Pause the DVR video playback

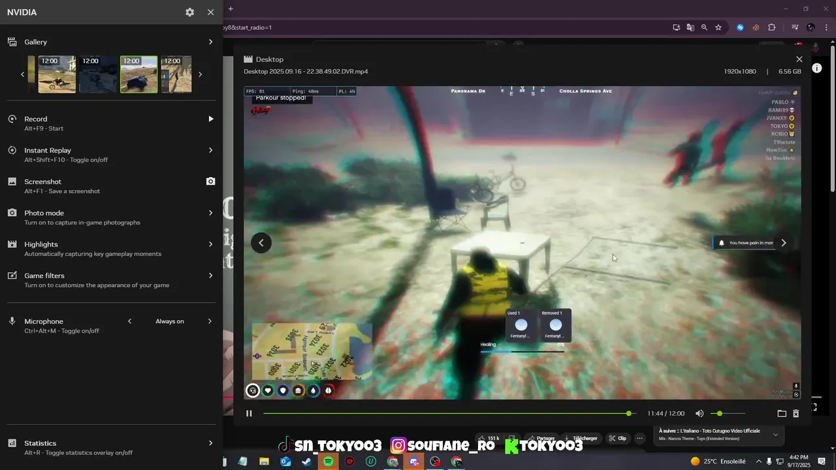[x=249, y=413]
